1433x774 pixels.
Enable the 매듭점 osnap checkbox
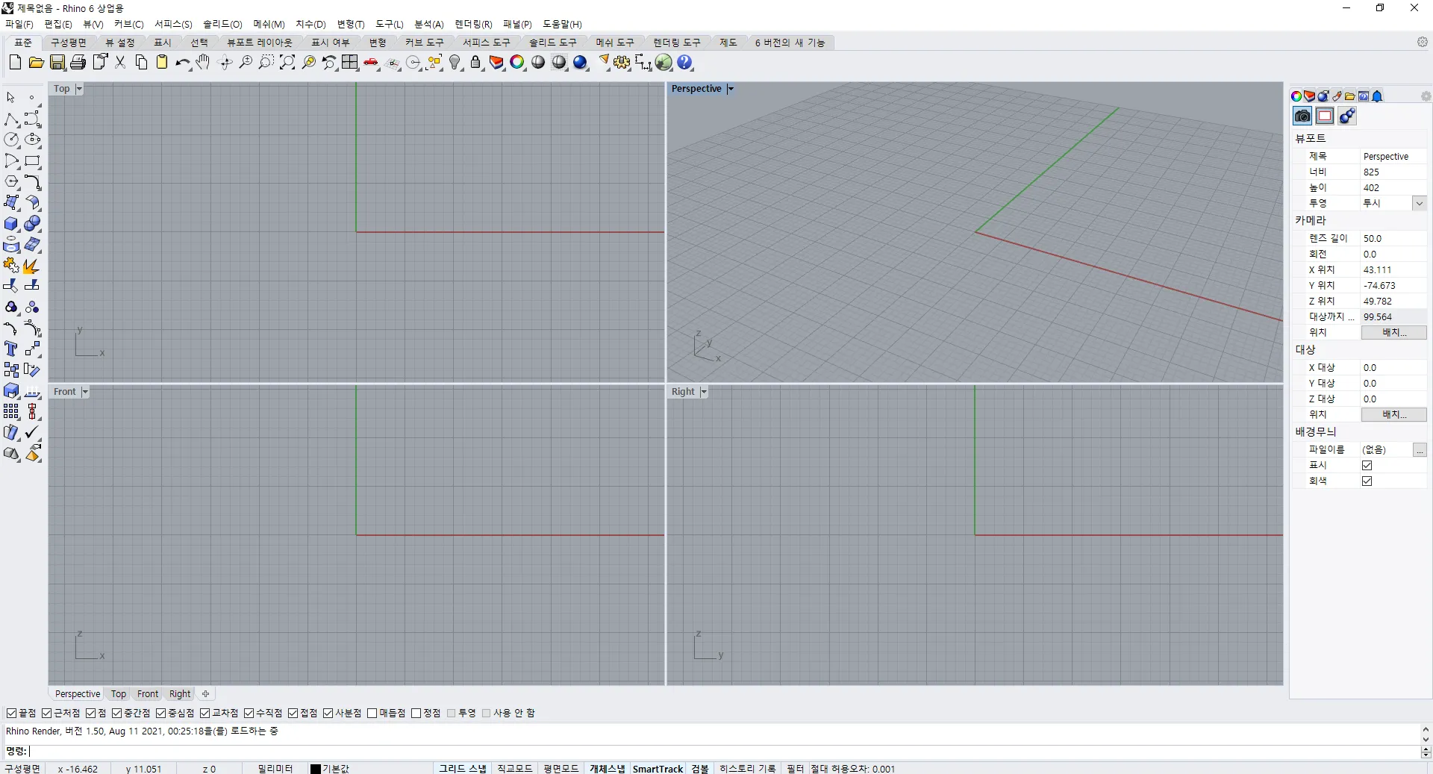tap(372, 714)
